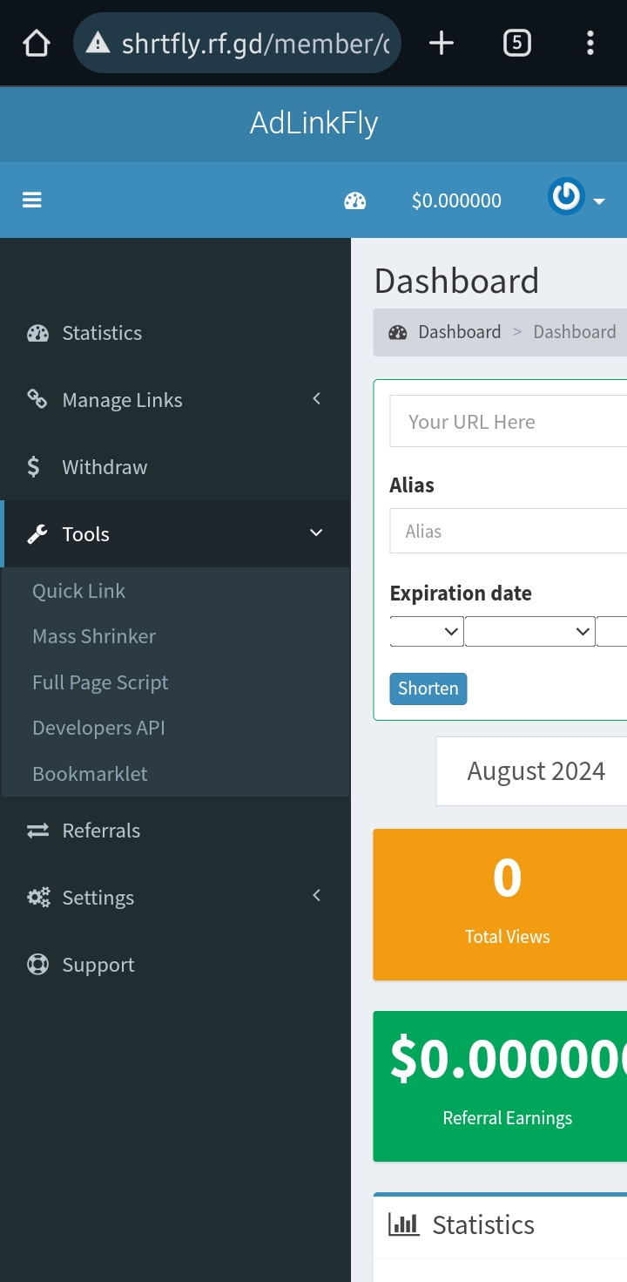627x1282 pixels.
Task: Click the Support lifebuoy icon
Action: coord(37,965)
